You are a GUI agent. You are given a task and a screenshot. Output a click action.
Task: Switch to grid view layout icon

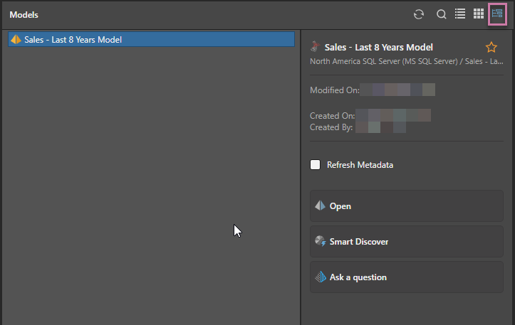[479, 14]
